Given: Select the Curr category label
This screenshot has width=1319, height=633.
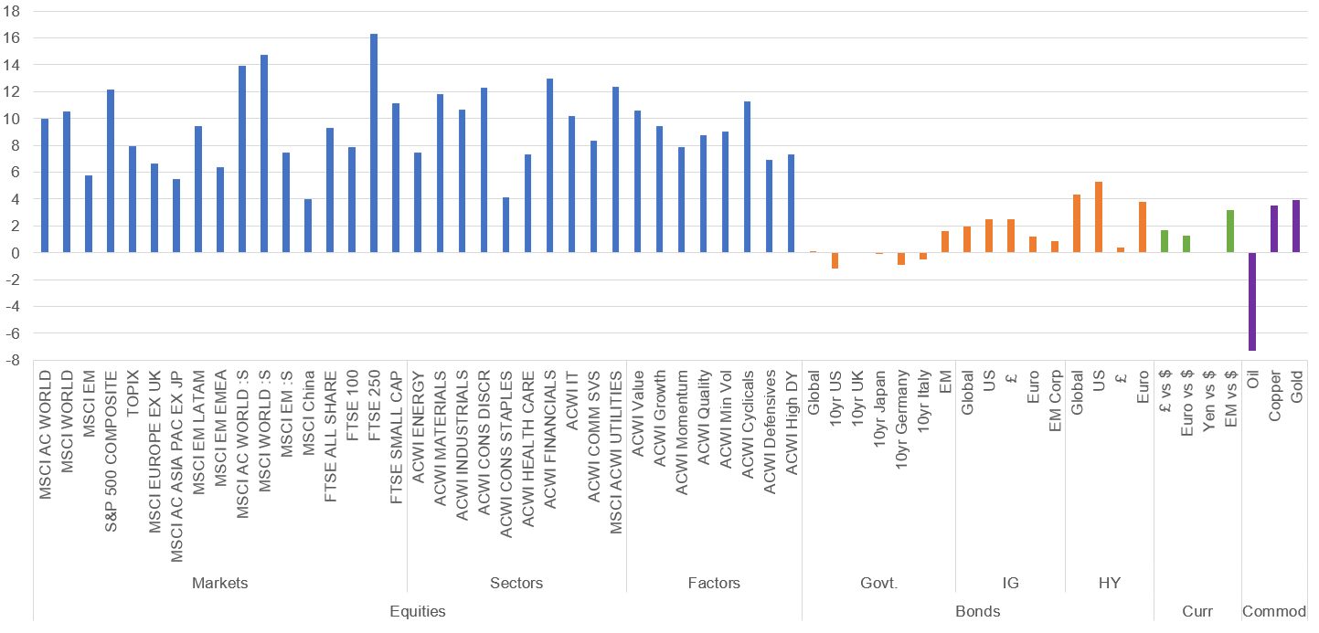Looking at the screenshot, I should click(1197, 612).
